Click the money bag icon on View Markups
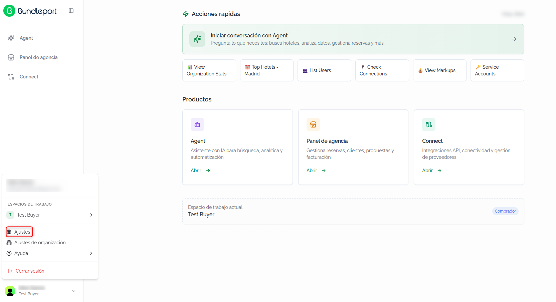556x302 pixels. (x=420, y=71)
